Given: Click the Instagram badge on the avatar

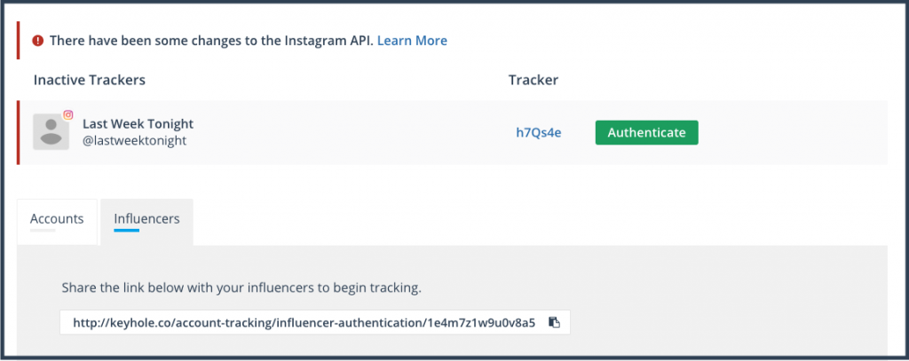Looking at the screenshot, I should 67,114.
